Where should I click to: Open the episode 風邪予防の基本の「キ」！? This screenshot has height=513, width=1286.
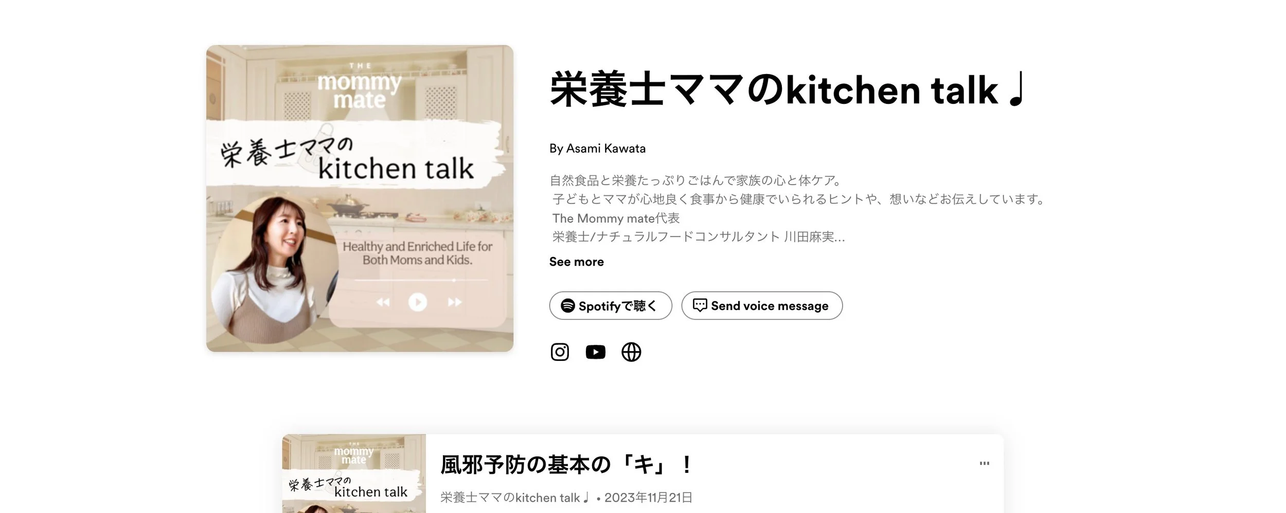click(566, 465)
